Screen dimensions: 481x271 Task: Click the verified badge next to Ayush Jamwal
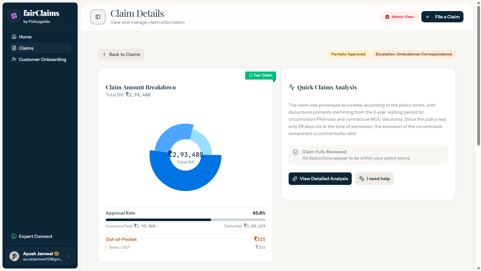tap(57, 254)
